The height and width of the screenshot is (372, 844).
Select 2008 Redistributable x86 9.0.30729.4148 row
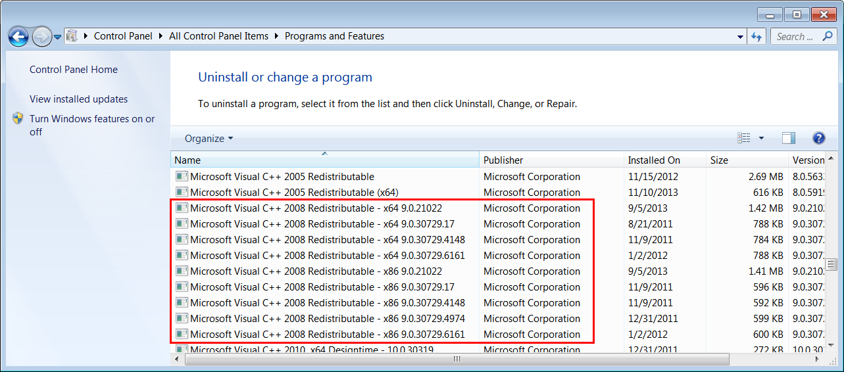coord(498,303)
